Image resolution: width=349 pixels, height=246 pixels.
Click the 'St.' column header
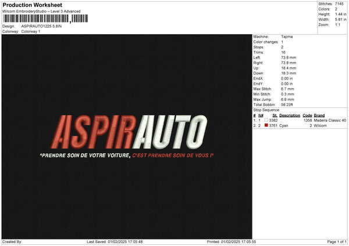click(x=275, y=115)
